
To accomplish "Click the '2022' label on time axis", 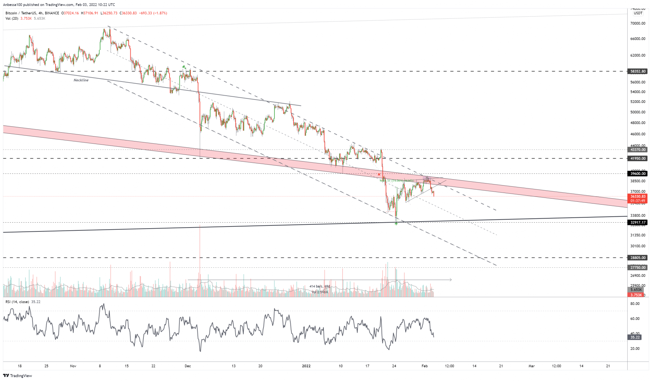I will (306, 366).
